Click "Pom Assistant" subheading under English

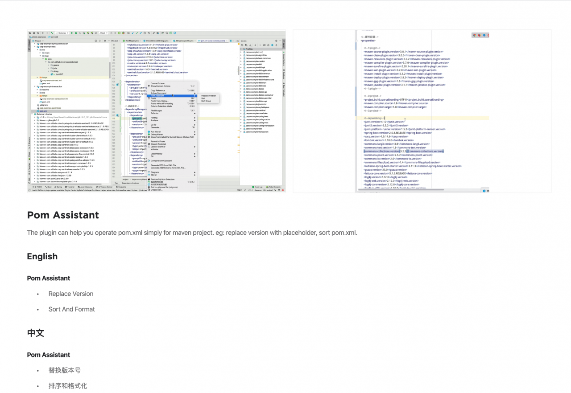pos(49,278)
